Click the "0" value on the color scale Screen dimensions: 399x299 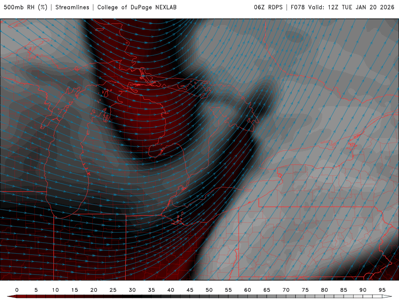coord(17,290)
